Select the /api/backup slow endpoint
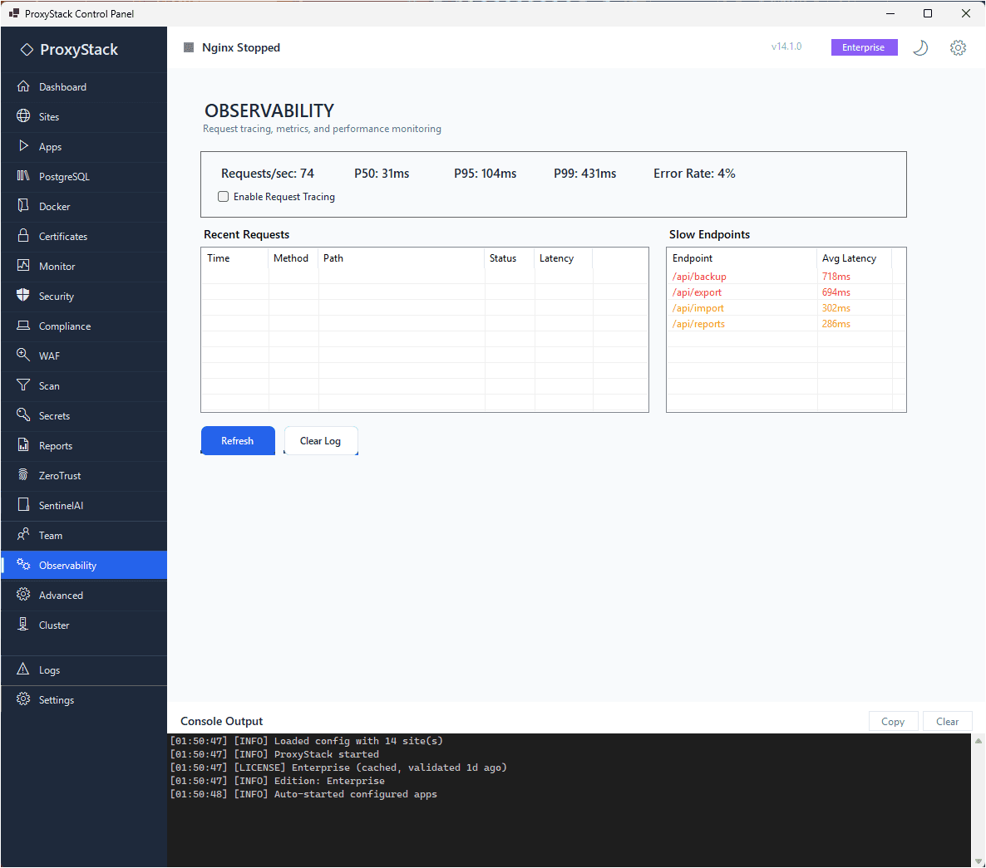This screenshot has width=986, height=868. [x=699, y=276]
